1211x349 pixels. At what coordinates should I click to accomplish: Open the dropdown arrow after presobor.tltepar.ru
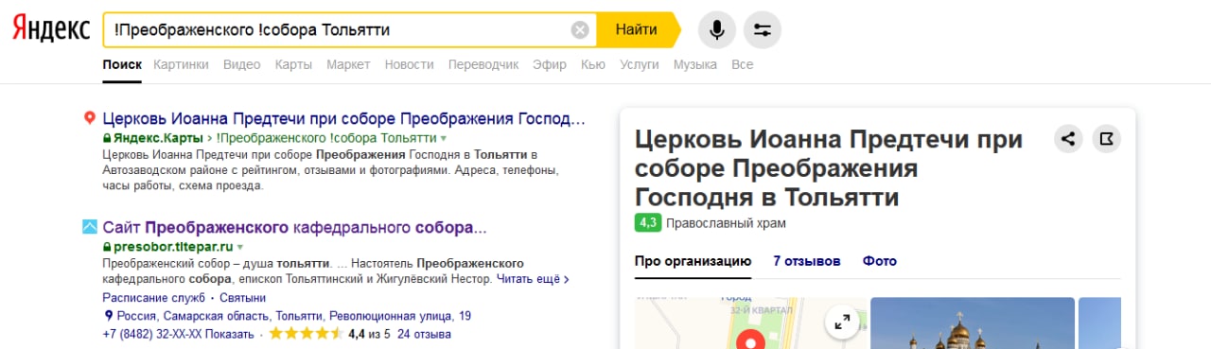(x=240, y=247)
